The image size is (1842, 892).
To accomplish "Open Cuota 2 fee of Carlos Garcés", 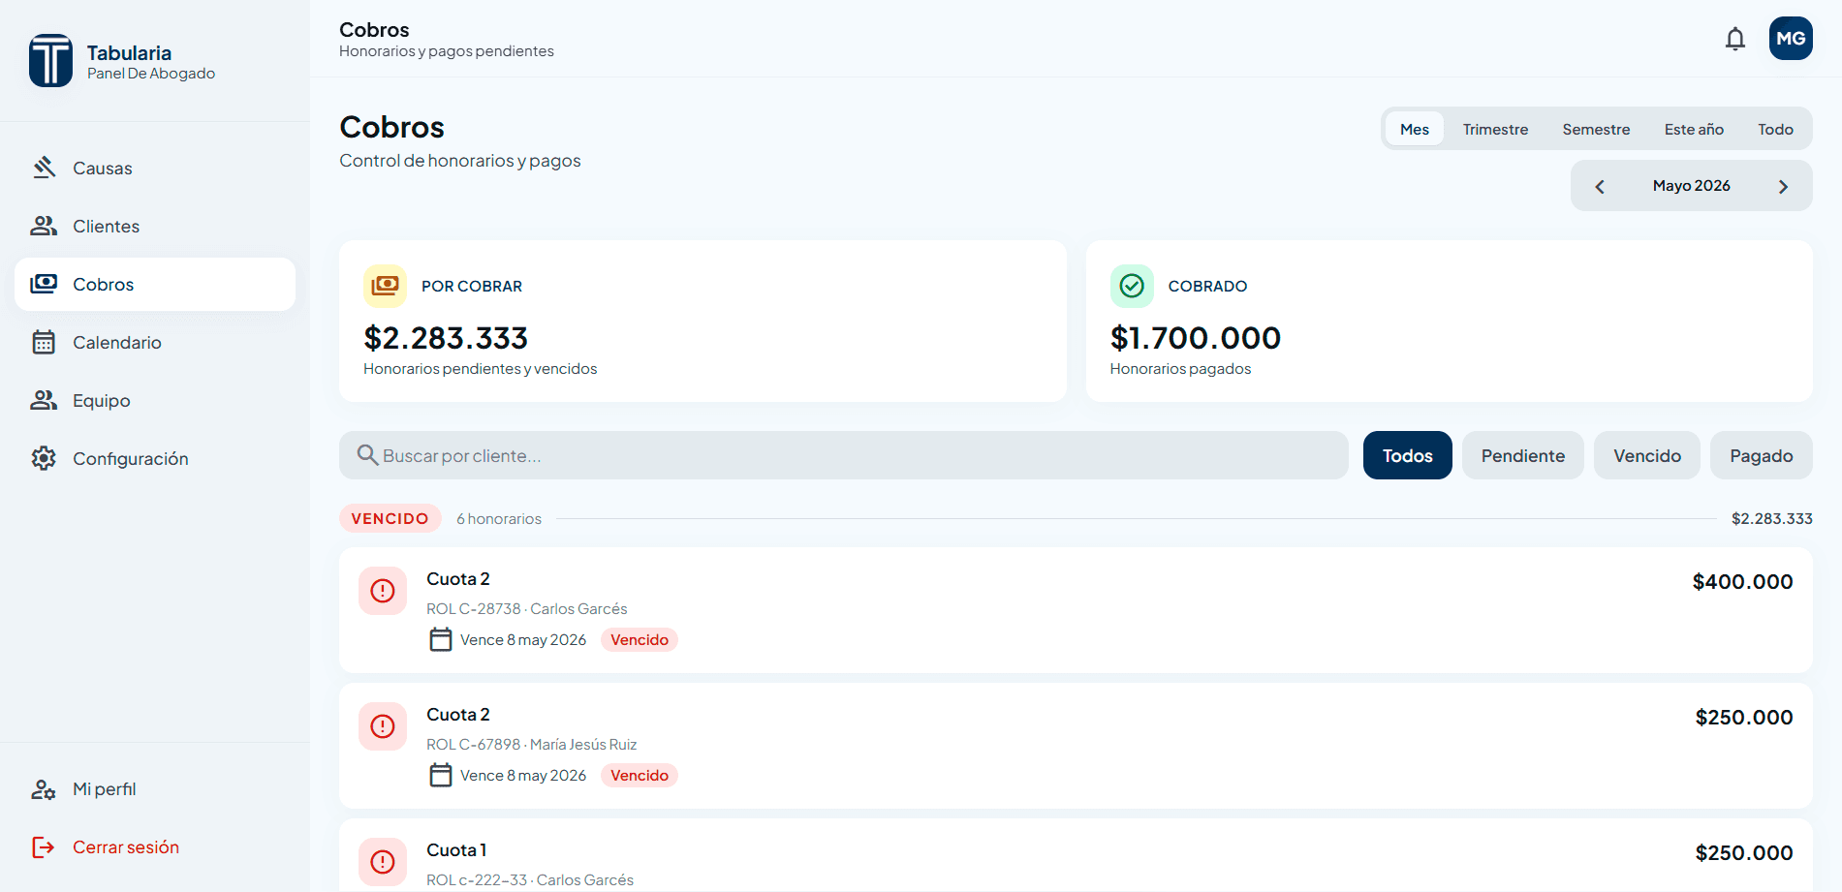I will (x=1076, y=610).
